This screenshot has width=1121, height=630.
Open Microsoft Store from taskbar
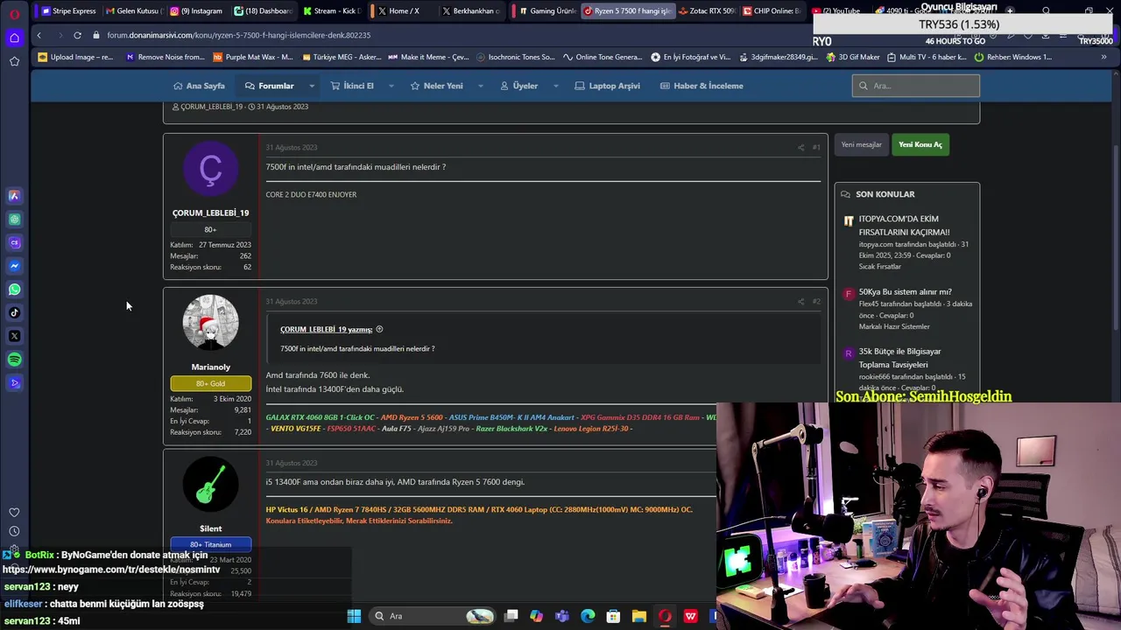click(x=613, y=616)
